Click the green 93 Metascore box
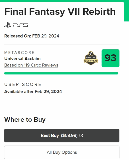This screenshot has width=129, height=160. [110, 58]
